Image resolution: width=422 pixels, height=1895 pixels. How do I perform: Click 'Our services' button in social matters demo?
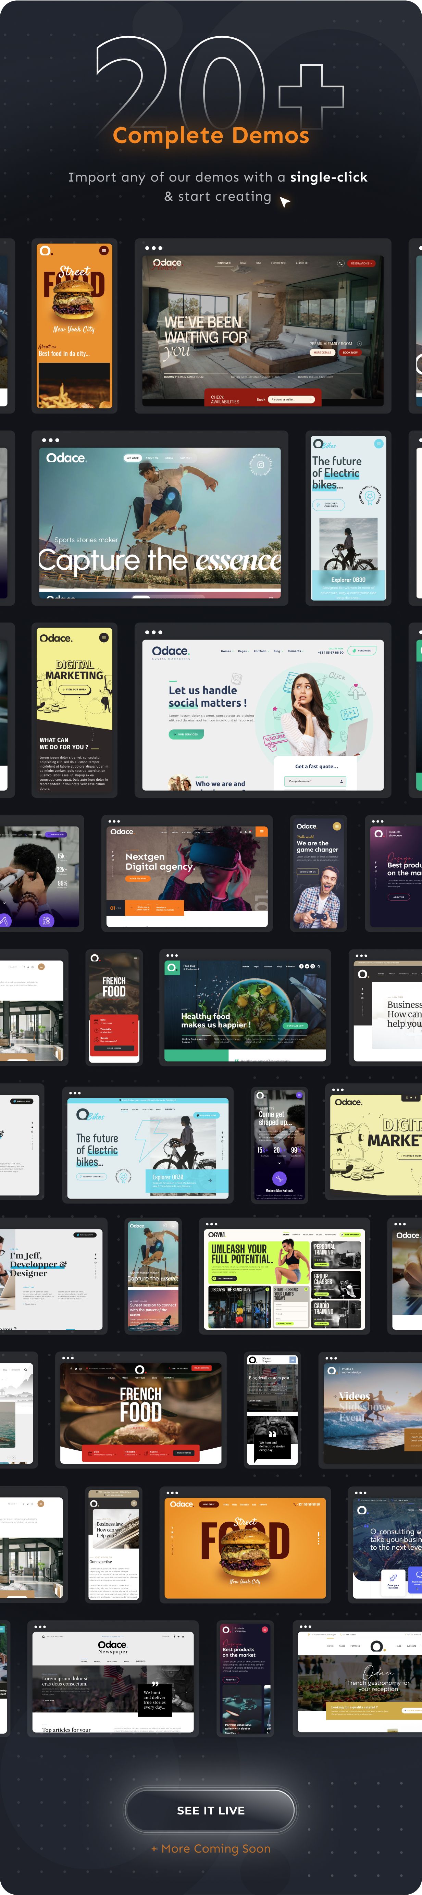point(186,734)
